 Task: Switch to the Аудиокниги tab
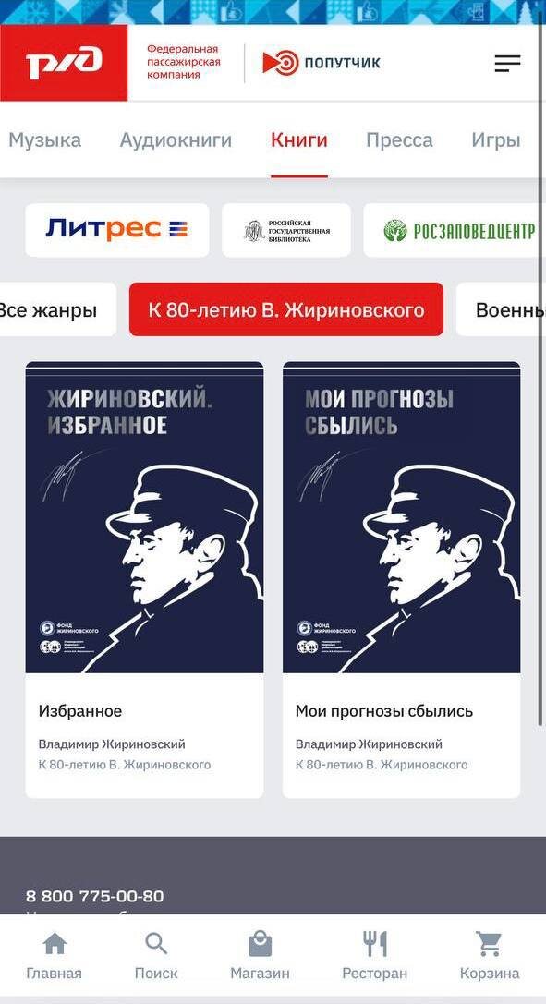(176, 140)
